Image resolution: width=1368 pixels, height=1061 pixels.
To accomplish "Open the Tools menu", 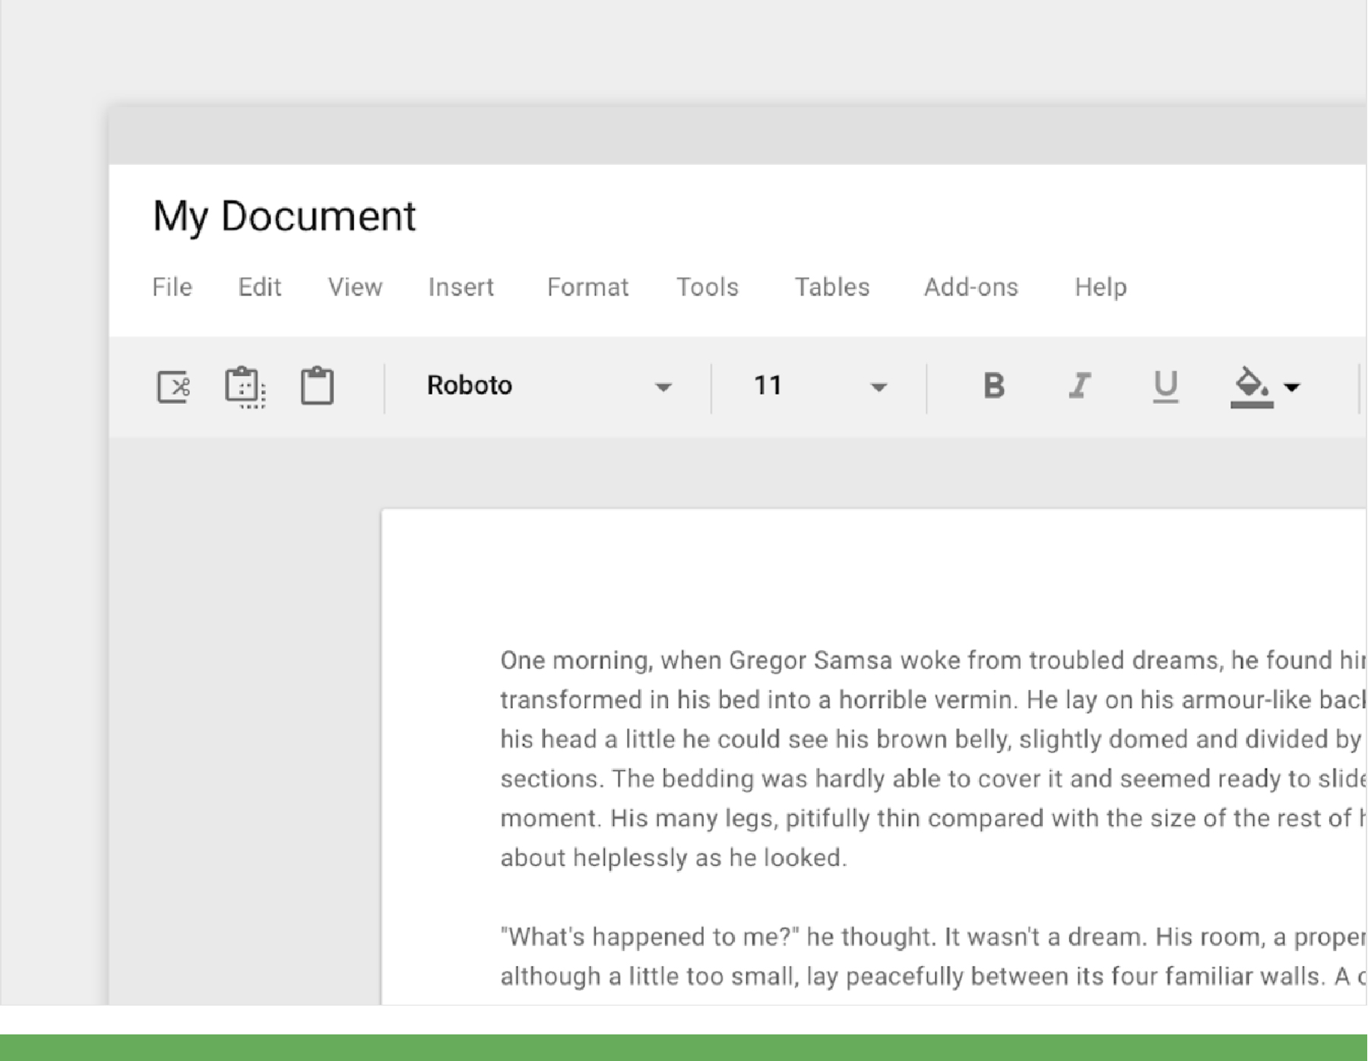I will tap(708, 287).
